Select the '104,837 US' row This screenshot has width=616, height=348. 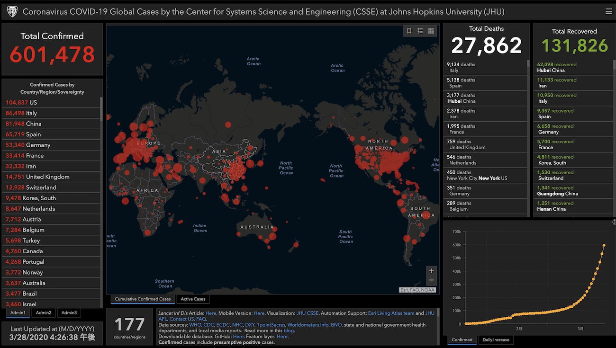tap(52, 102)
